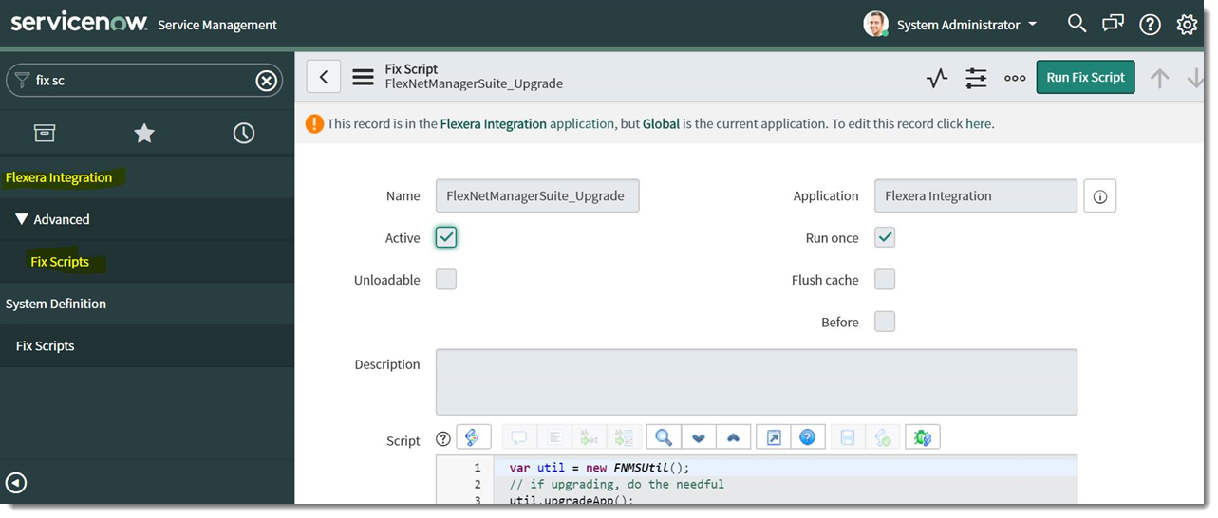Show history clock tab in navigator
1218x518 pixels.
244,134
